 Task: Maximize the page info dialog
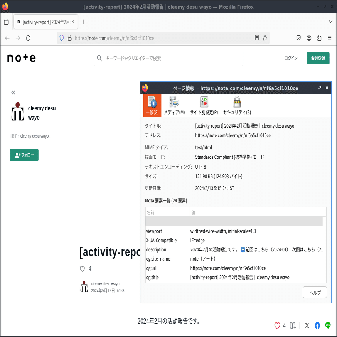pyautogui.click(x=320, y=88)
